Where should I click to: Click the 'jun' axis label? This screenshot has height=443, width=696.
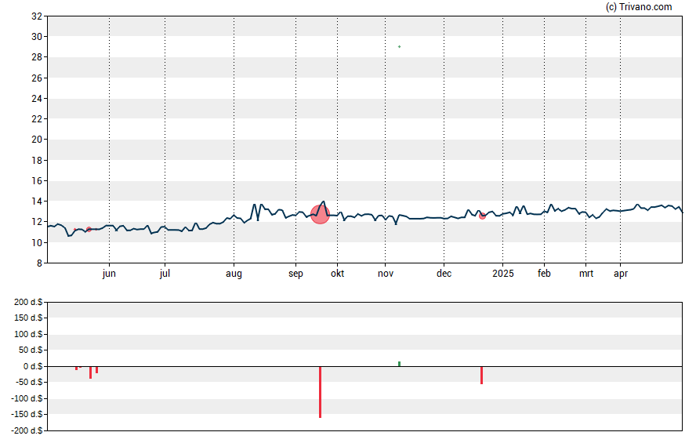[109, 274]
